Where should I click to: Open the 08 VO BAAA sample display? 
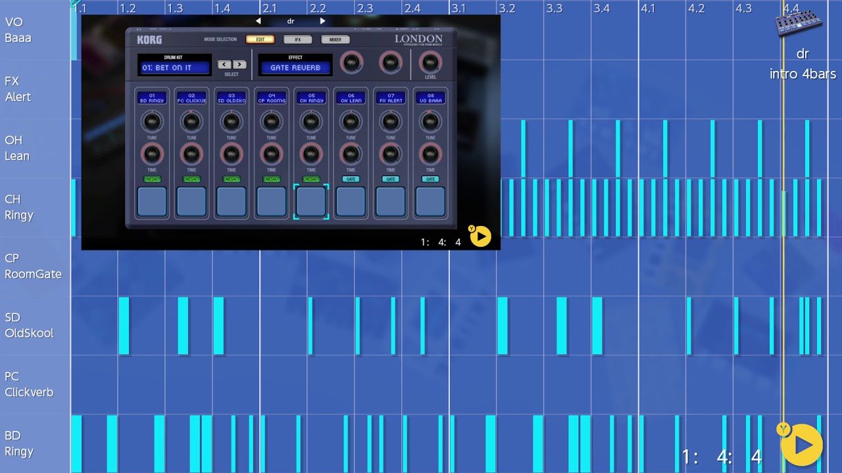[430, 98]
